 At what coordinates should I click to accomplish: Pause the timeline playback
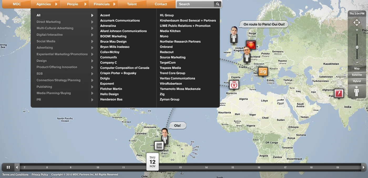(8, 167)
